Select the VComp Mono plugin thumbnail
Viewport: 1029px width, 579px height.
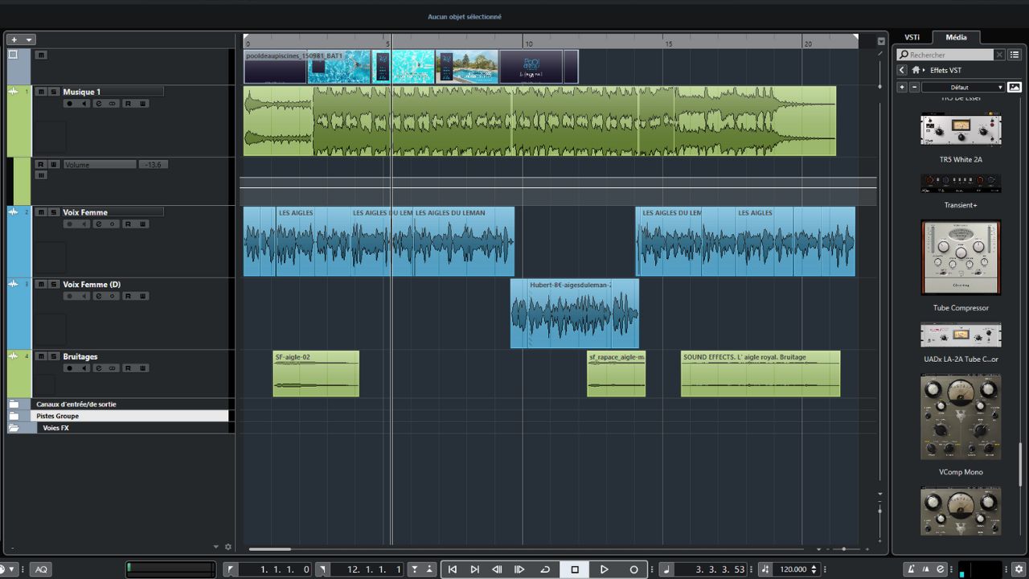pos(961,417)
